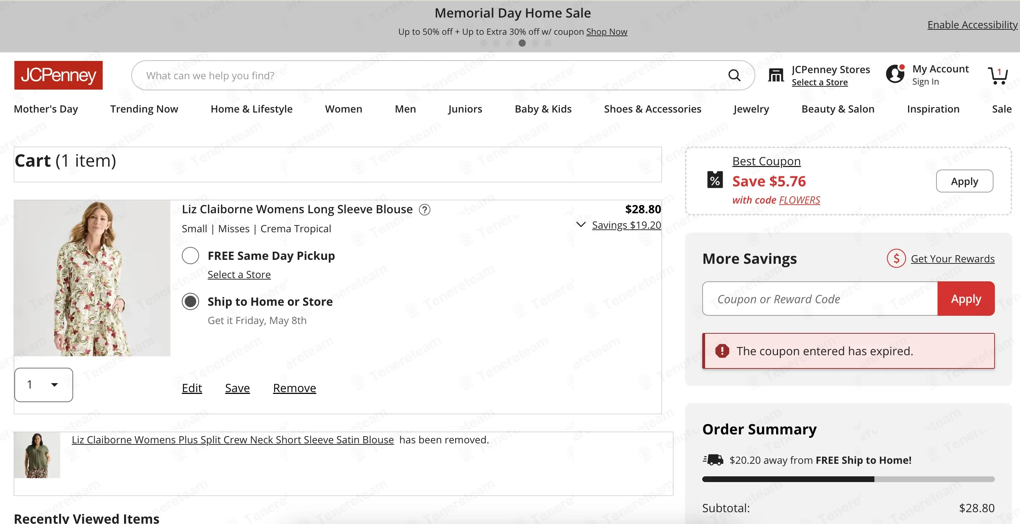This screenshot has width=1020, height=524.
Task: Click the My Account profile icon
Action: tap(895, 73)
